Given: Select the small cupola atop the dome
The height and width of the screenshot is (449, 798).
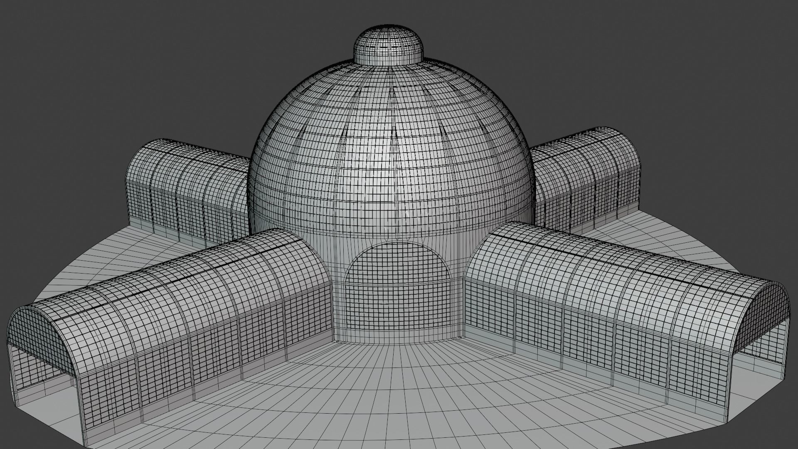Looking at the screenshot, I should click(x=389, y=46).
